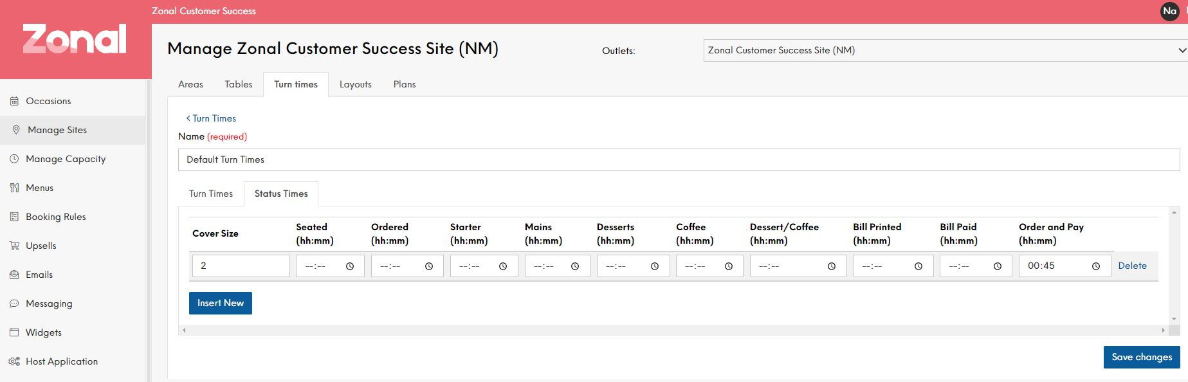The image size is (1188, 382).
Task: Click the Host Application gears icon
Action: click(x=14, y=361)
